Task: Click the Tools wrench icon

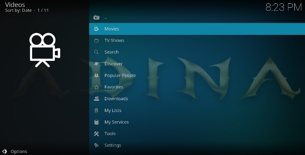Action: 96,133
